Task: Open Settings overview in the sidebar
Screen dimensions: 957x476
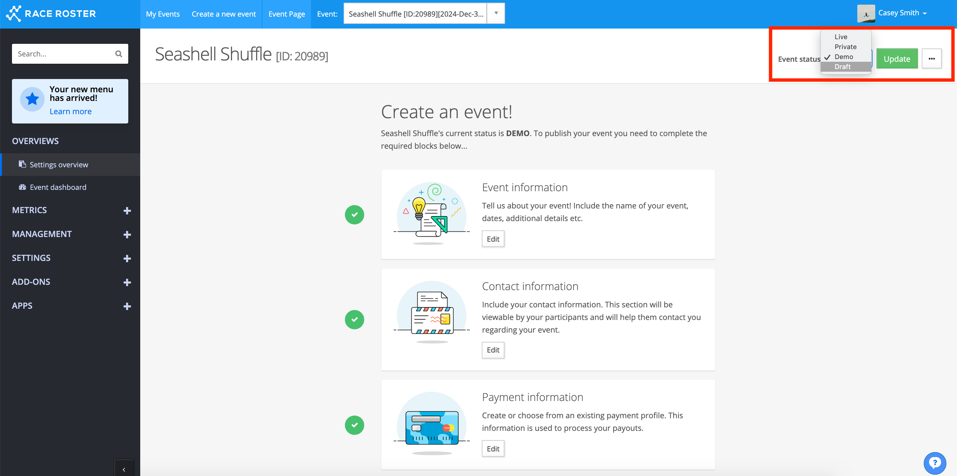Action: pos(70,164)
